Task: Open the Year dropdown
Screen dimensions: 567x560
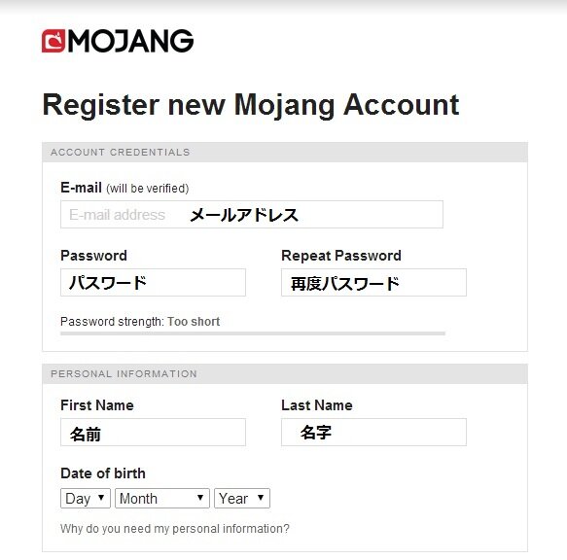Action: (242, 498)
